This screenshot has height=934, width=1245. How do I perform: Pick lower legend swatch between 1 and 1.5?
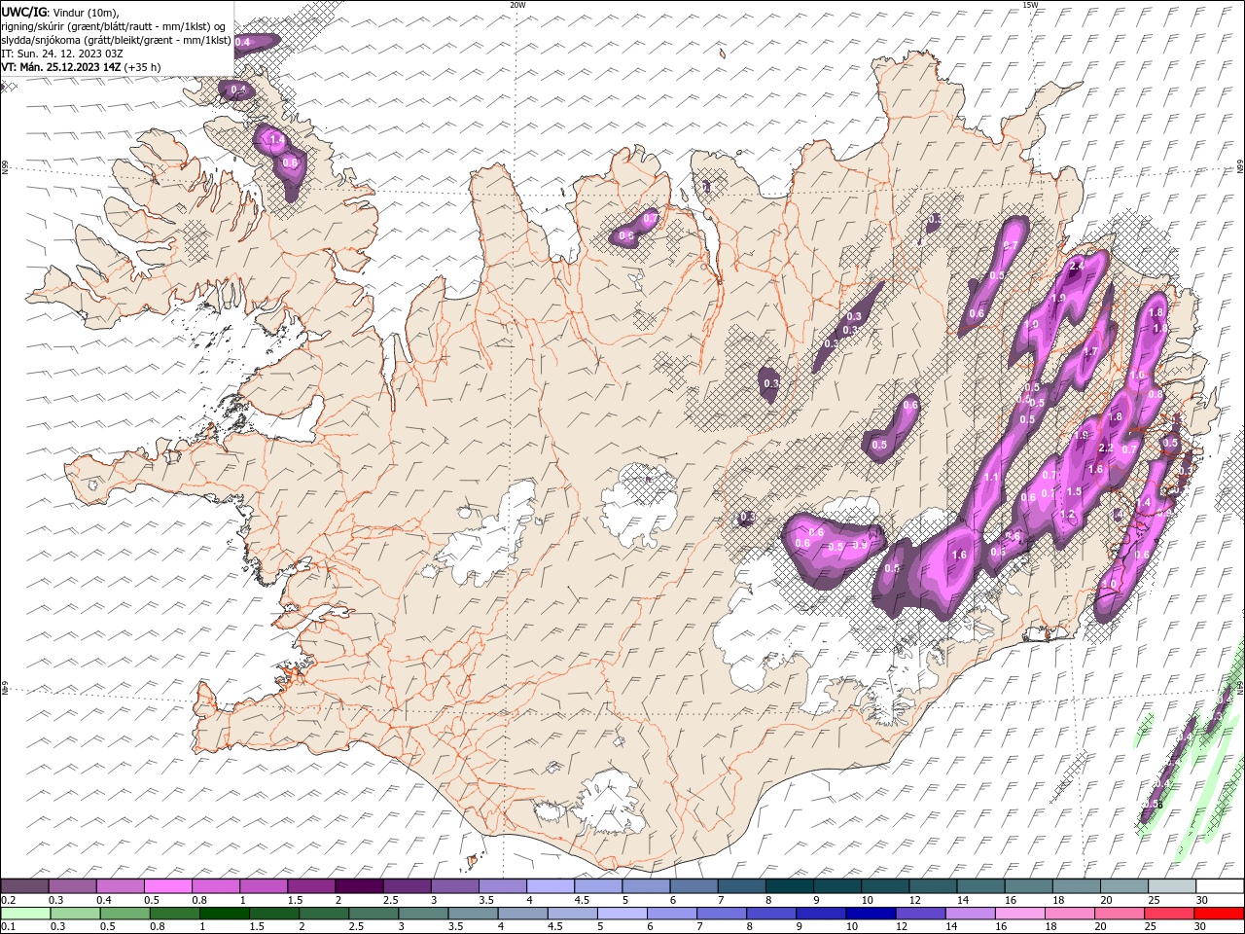[x=224, y=914]
